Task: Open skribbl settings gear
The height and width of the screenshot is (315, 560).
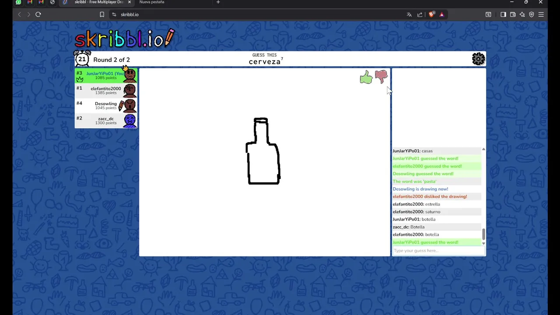Action: (x=478, y=59)
